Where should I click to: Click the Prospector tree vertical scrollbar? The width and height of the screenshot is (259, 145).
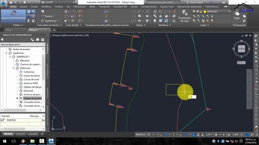[43, 78]
